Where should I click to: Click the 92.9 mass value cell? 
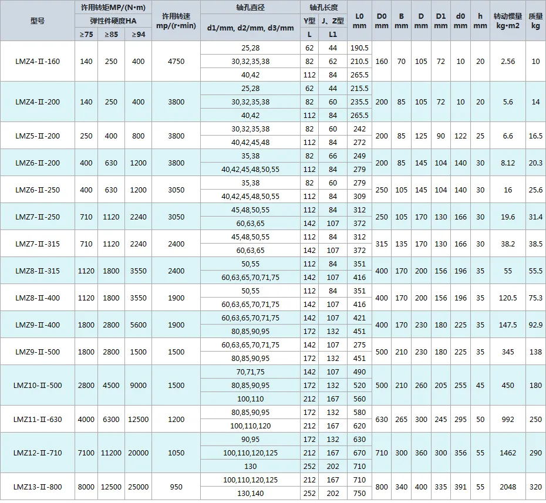tap(535, 325)
